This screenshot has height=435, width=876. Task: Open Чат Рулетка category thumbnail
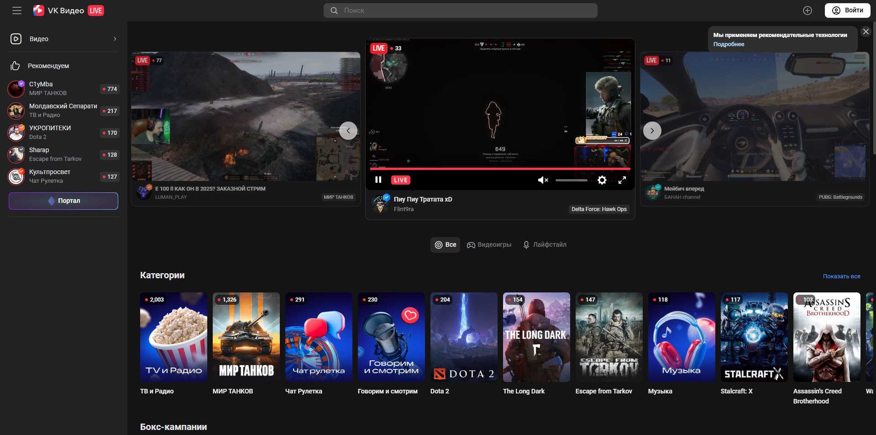point(319,337)
